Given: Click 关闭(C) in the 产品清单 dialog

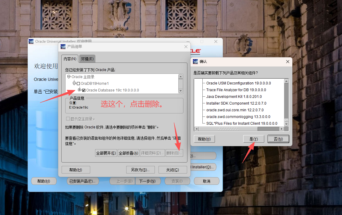Looking at the screenshot, I should (x=173, y=170).
